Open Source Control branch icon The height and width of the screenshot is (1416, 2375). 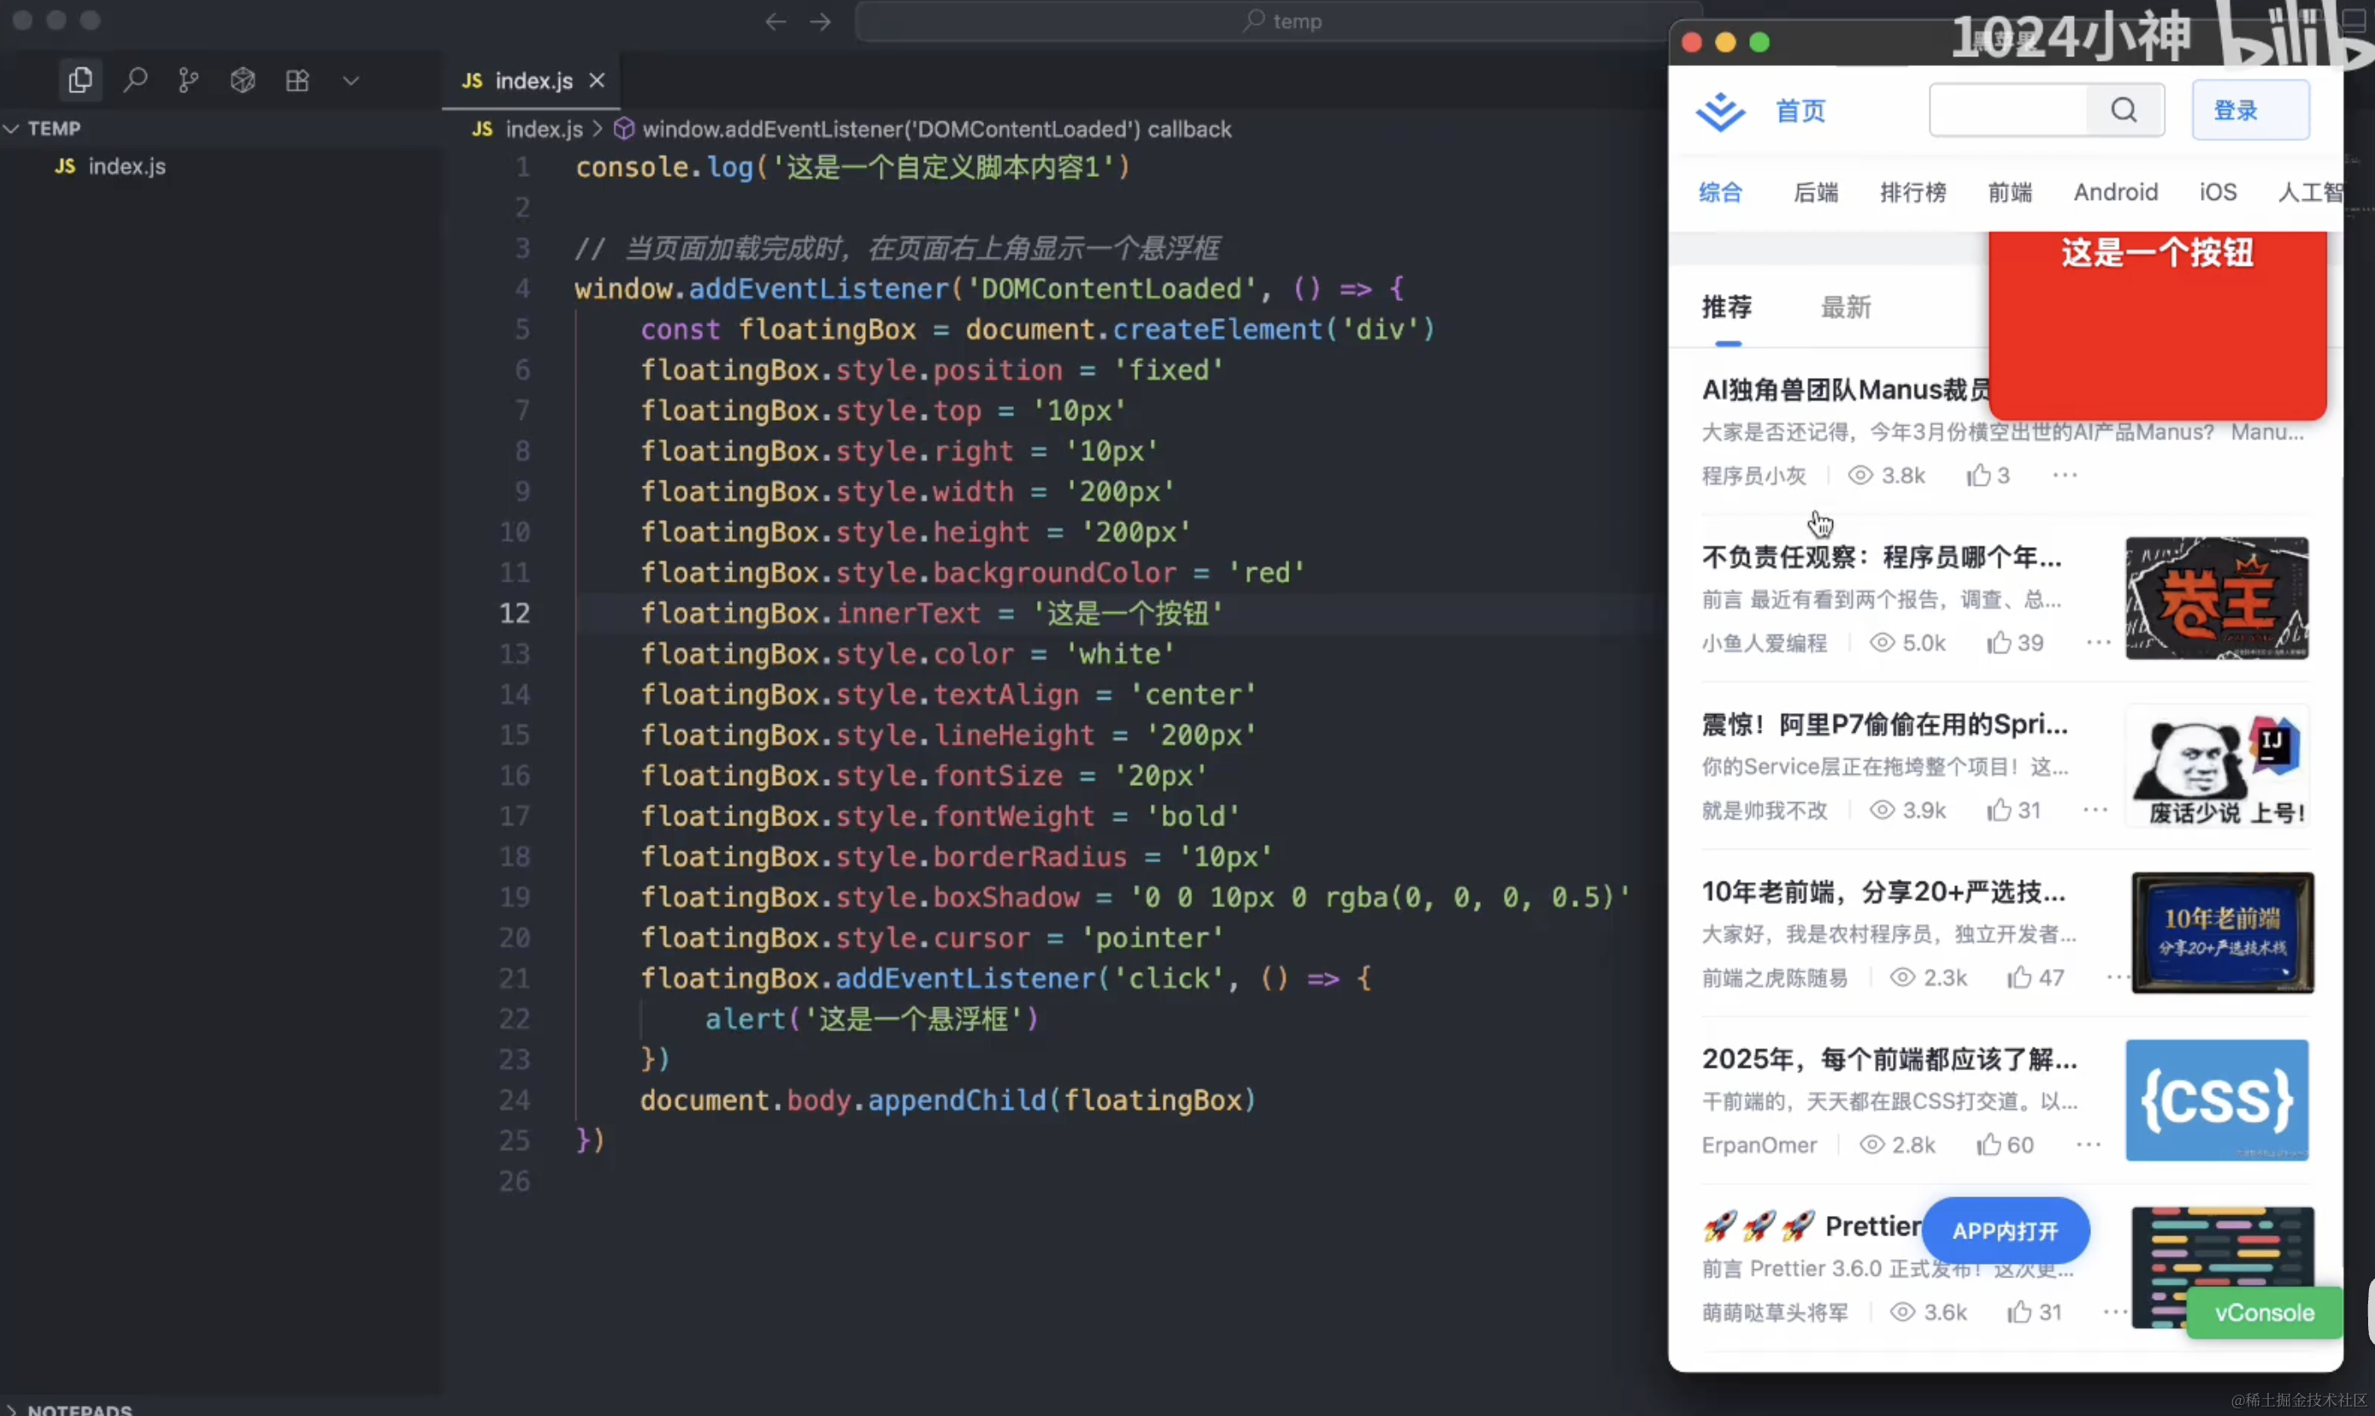[x=188, y=80]
